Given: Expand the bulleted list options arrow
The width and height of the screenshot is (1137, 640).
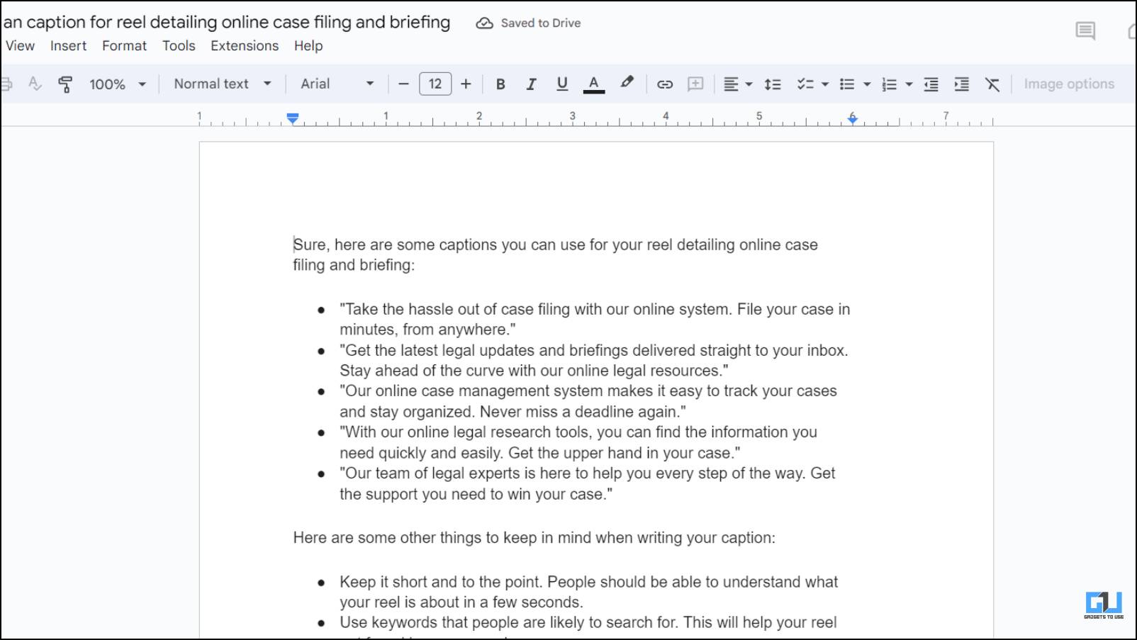Looking at the screenshot, I should (x=867, y=84).
